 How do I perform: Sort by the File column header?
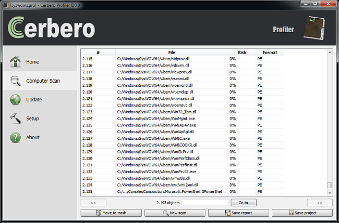172,53
